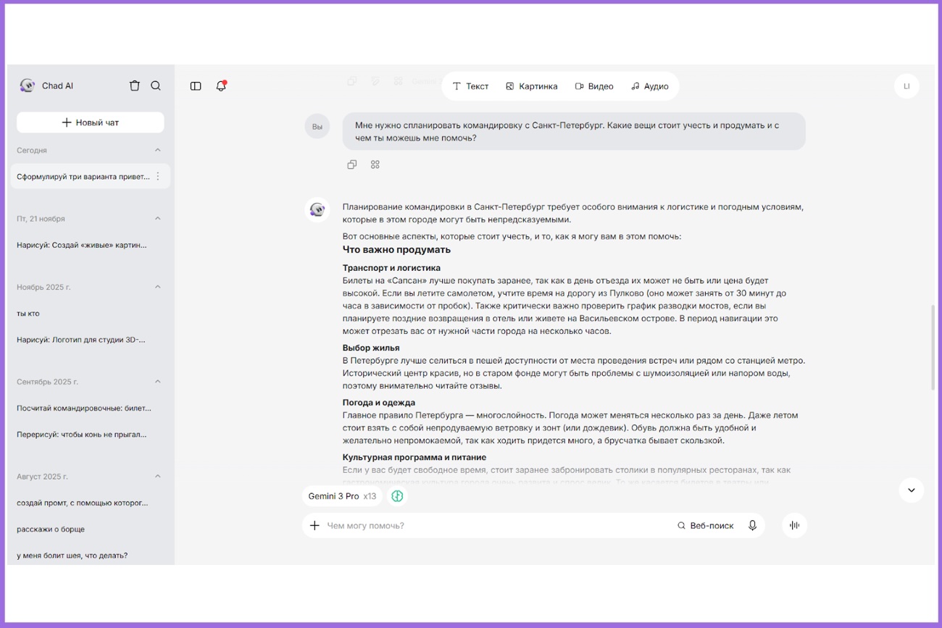The height and width of the screenshot is (628, 942).
Task: Click the audio waveform button beside input
Action: coord(794,525)
